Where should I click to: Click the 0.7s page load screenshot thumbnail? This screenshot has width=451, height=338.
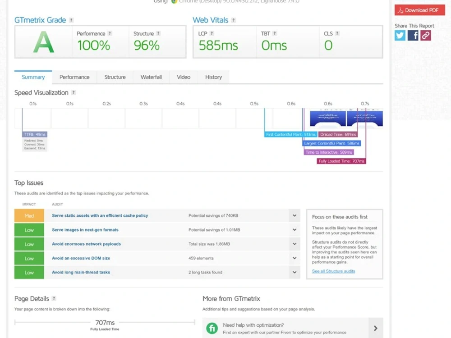[365, 118]
